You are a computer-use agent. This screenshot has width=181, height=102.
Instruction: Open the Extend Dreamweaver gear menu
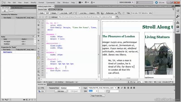(x=87, y=2)
